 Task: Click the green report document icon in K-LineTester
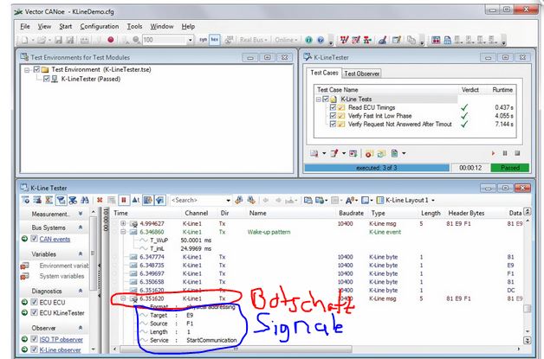pyautogui.click(x=394, y=153)
